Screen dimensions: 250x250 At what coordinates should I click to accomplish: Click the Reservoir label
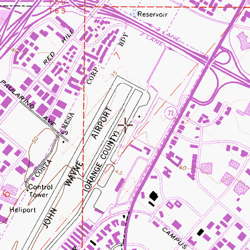(152, 14)
